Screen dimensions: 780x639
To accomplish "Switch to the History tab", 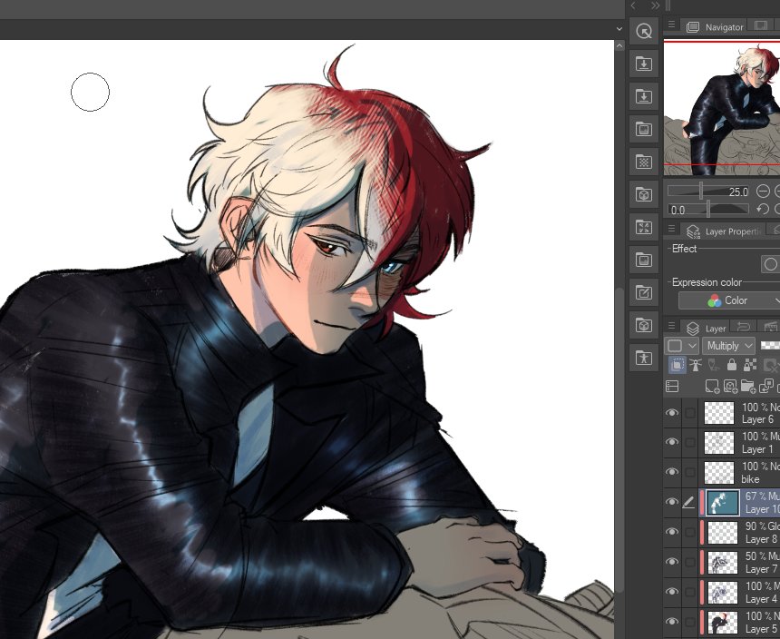I will coord(743,327).
